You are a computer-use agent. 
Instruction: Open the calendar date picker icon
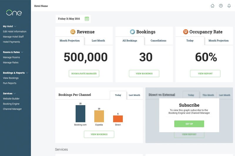(x=87, y=19)
